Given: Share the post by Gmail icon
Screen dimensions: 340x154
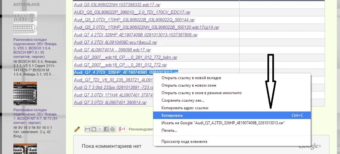Looking at the screenshot, I should (x=87, y=129).
